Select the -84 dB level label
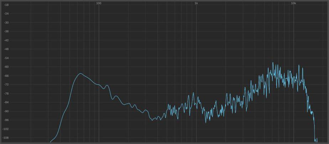 click(x=6, y=102)
